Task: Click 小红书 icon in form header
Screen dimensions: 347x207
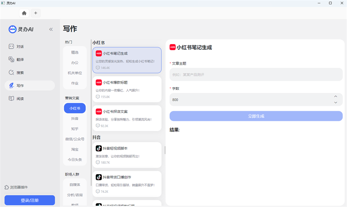Action: [173, 47]
